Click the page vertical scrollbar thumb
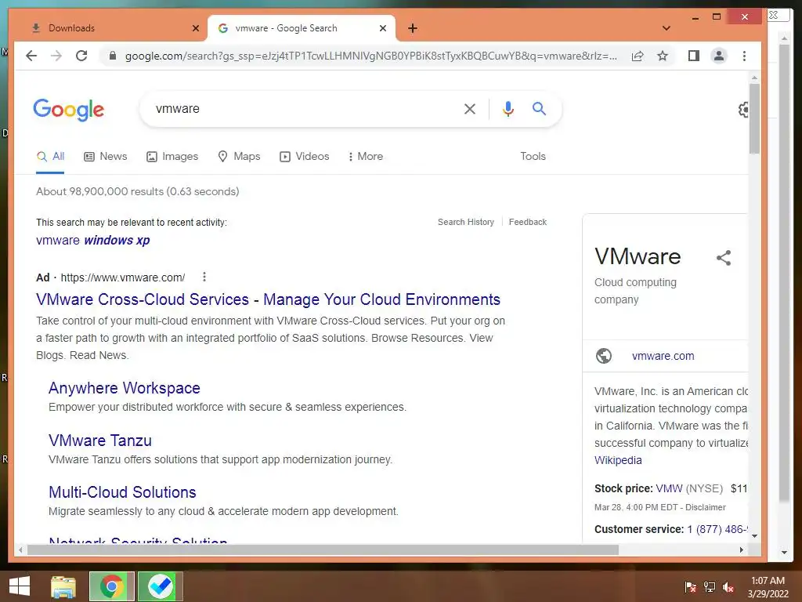This screenshot has width=802, height=602. pyautogui.click(x=754, y=119)
